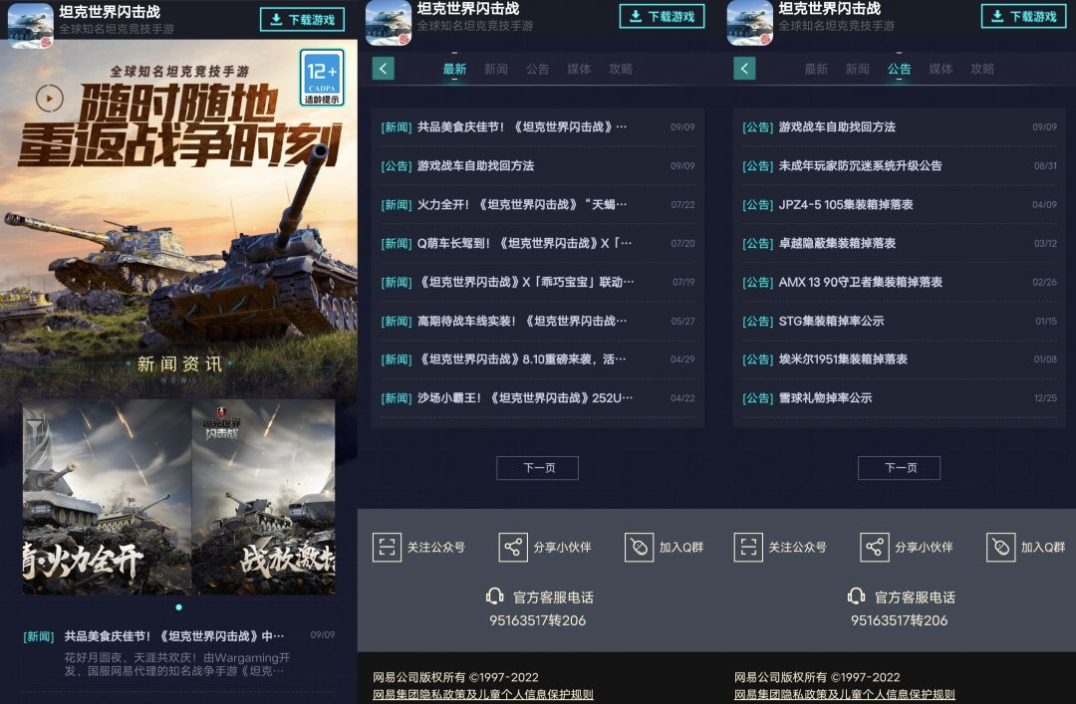Image resolution: width=1076 pixels, height=704 pixels.
Task: Select 媒体 tab in middle panel
Action: coord(579,70)
